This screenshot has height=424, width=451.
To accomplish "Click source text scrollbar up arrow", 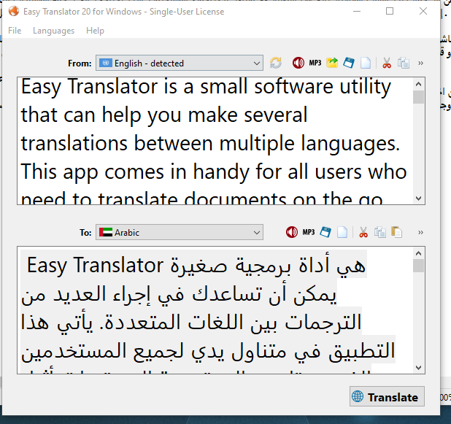I will 418,84.
